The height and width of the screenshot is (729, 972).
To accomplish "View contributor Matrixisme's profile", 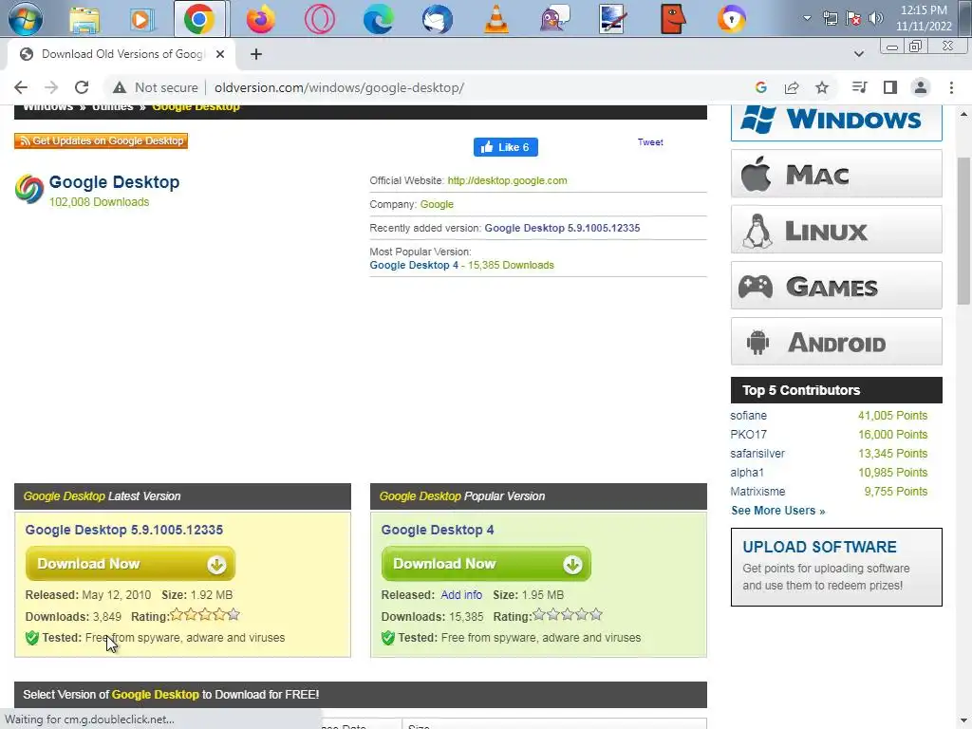I will tap(757, 492).
